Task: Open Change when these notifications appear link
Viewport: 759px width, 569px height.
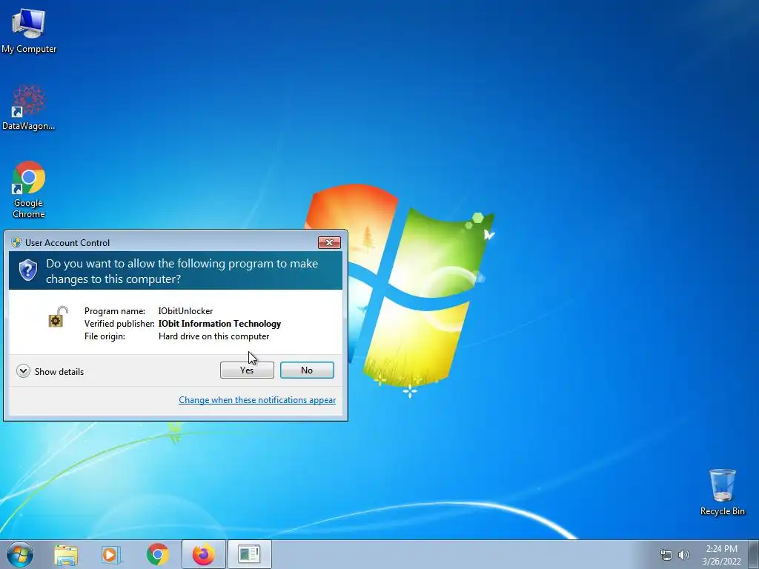Action: [257, 400]
